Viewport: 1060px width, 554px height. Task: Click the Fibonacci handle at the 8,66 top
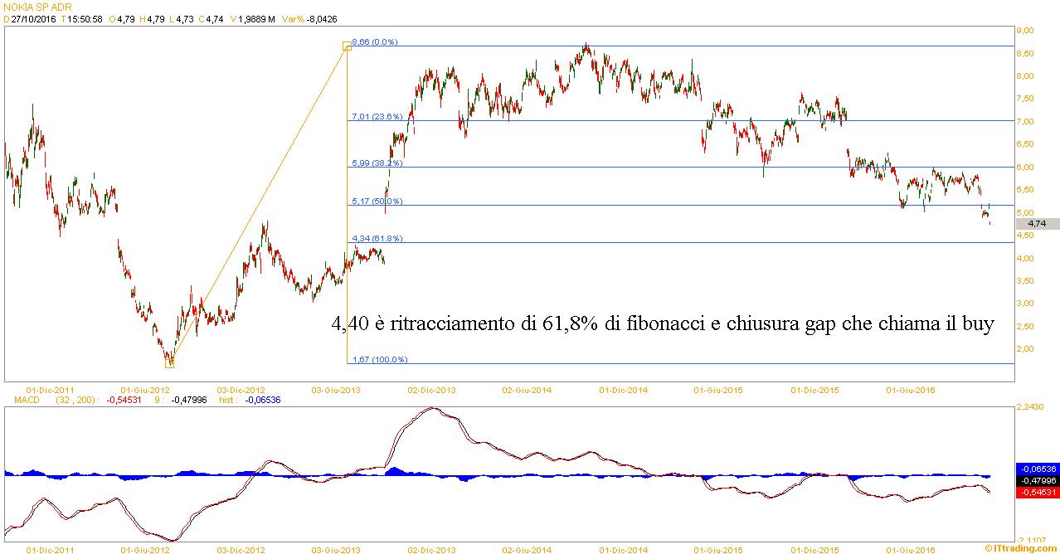(347, 46)
